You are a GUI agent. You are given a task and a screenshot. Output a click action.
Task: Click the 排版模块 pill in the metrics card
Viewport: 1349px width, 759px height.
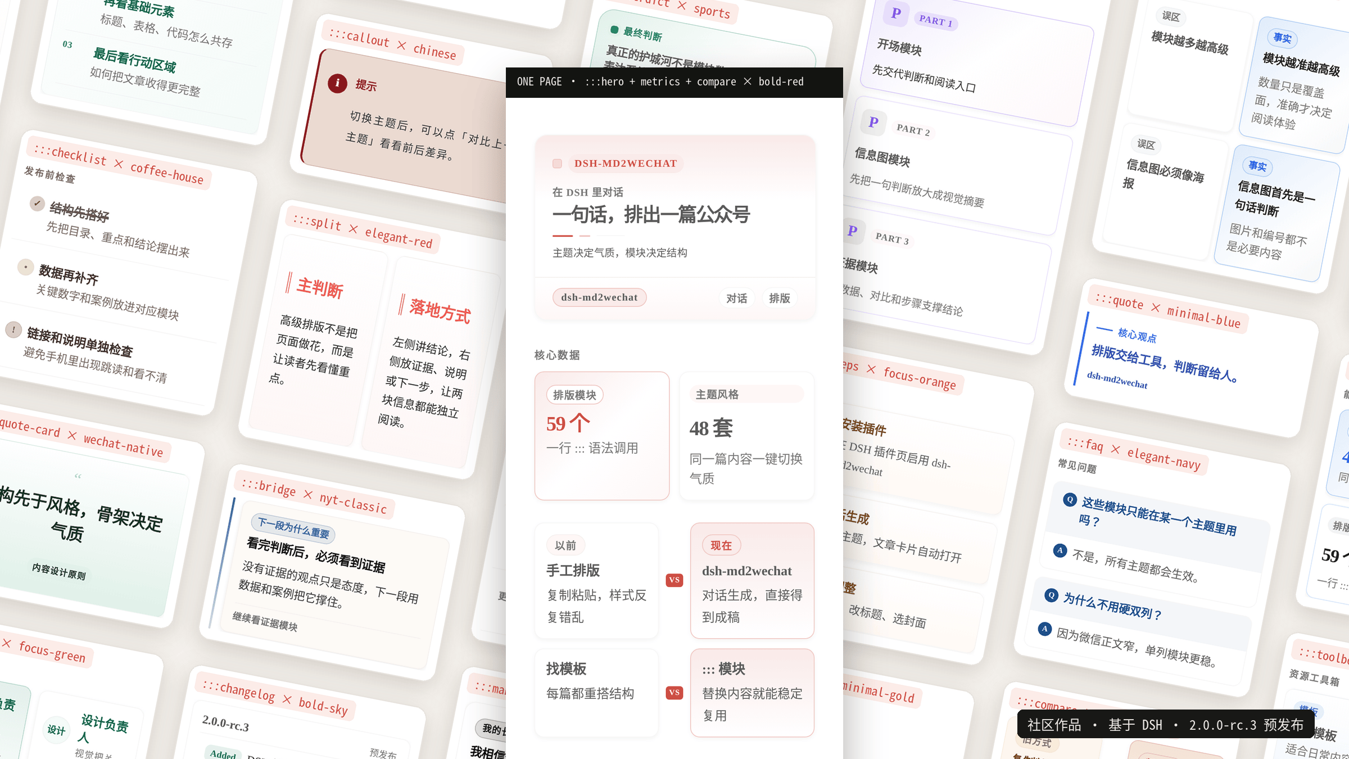tap(574, 395)
